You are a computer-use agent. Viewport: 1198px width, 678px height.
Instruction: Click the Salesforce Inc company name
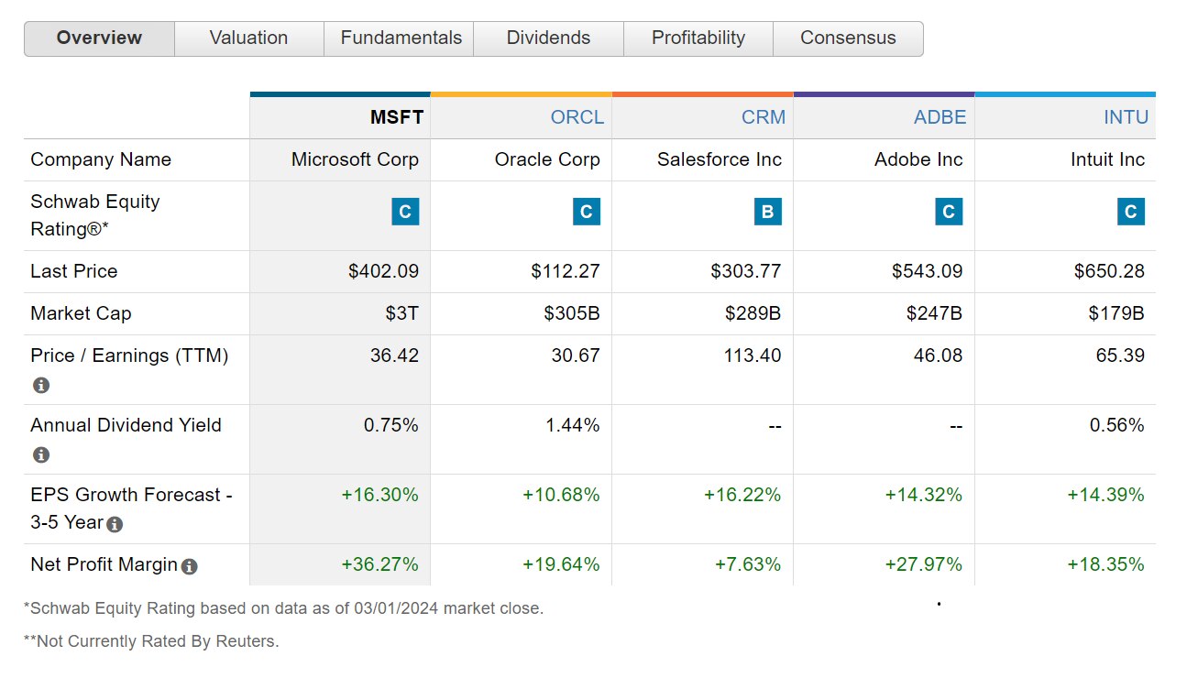coord(720,159)
